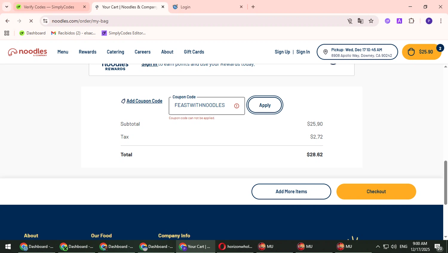Open the network icon in system tray

386,247
